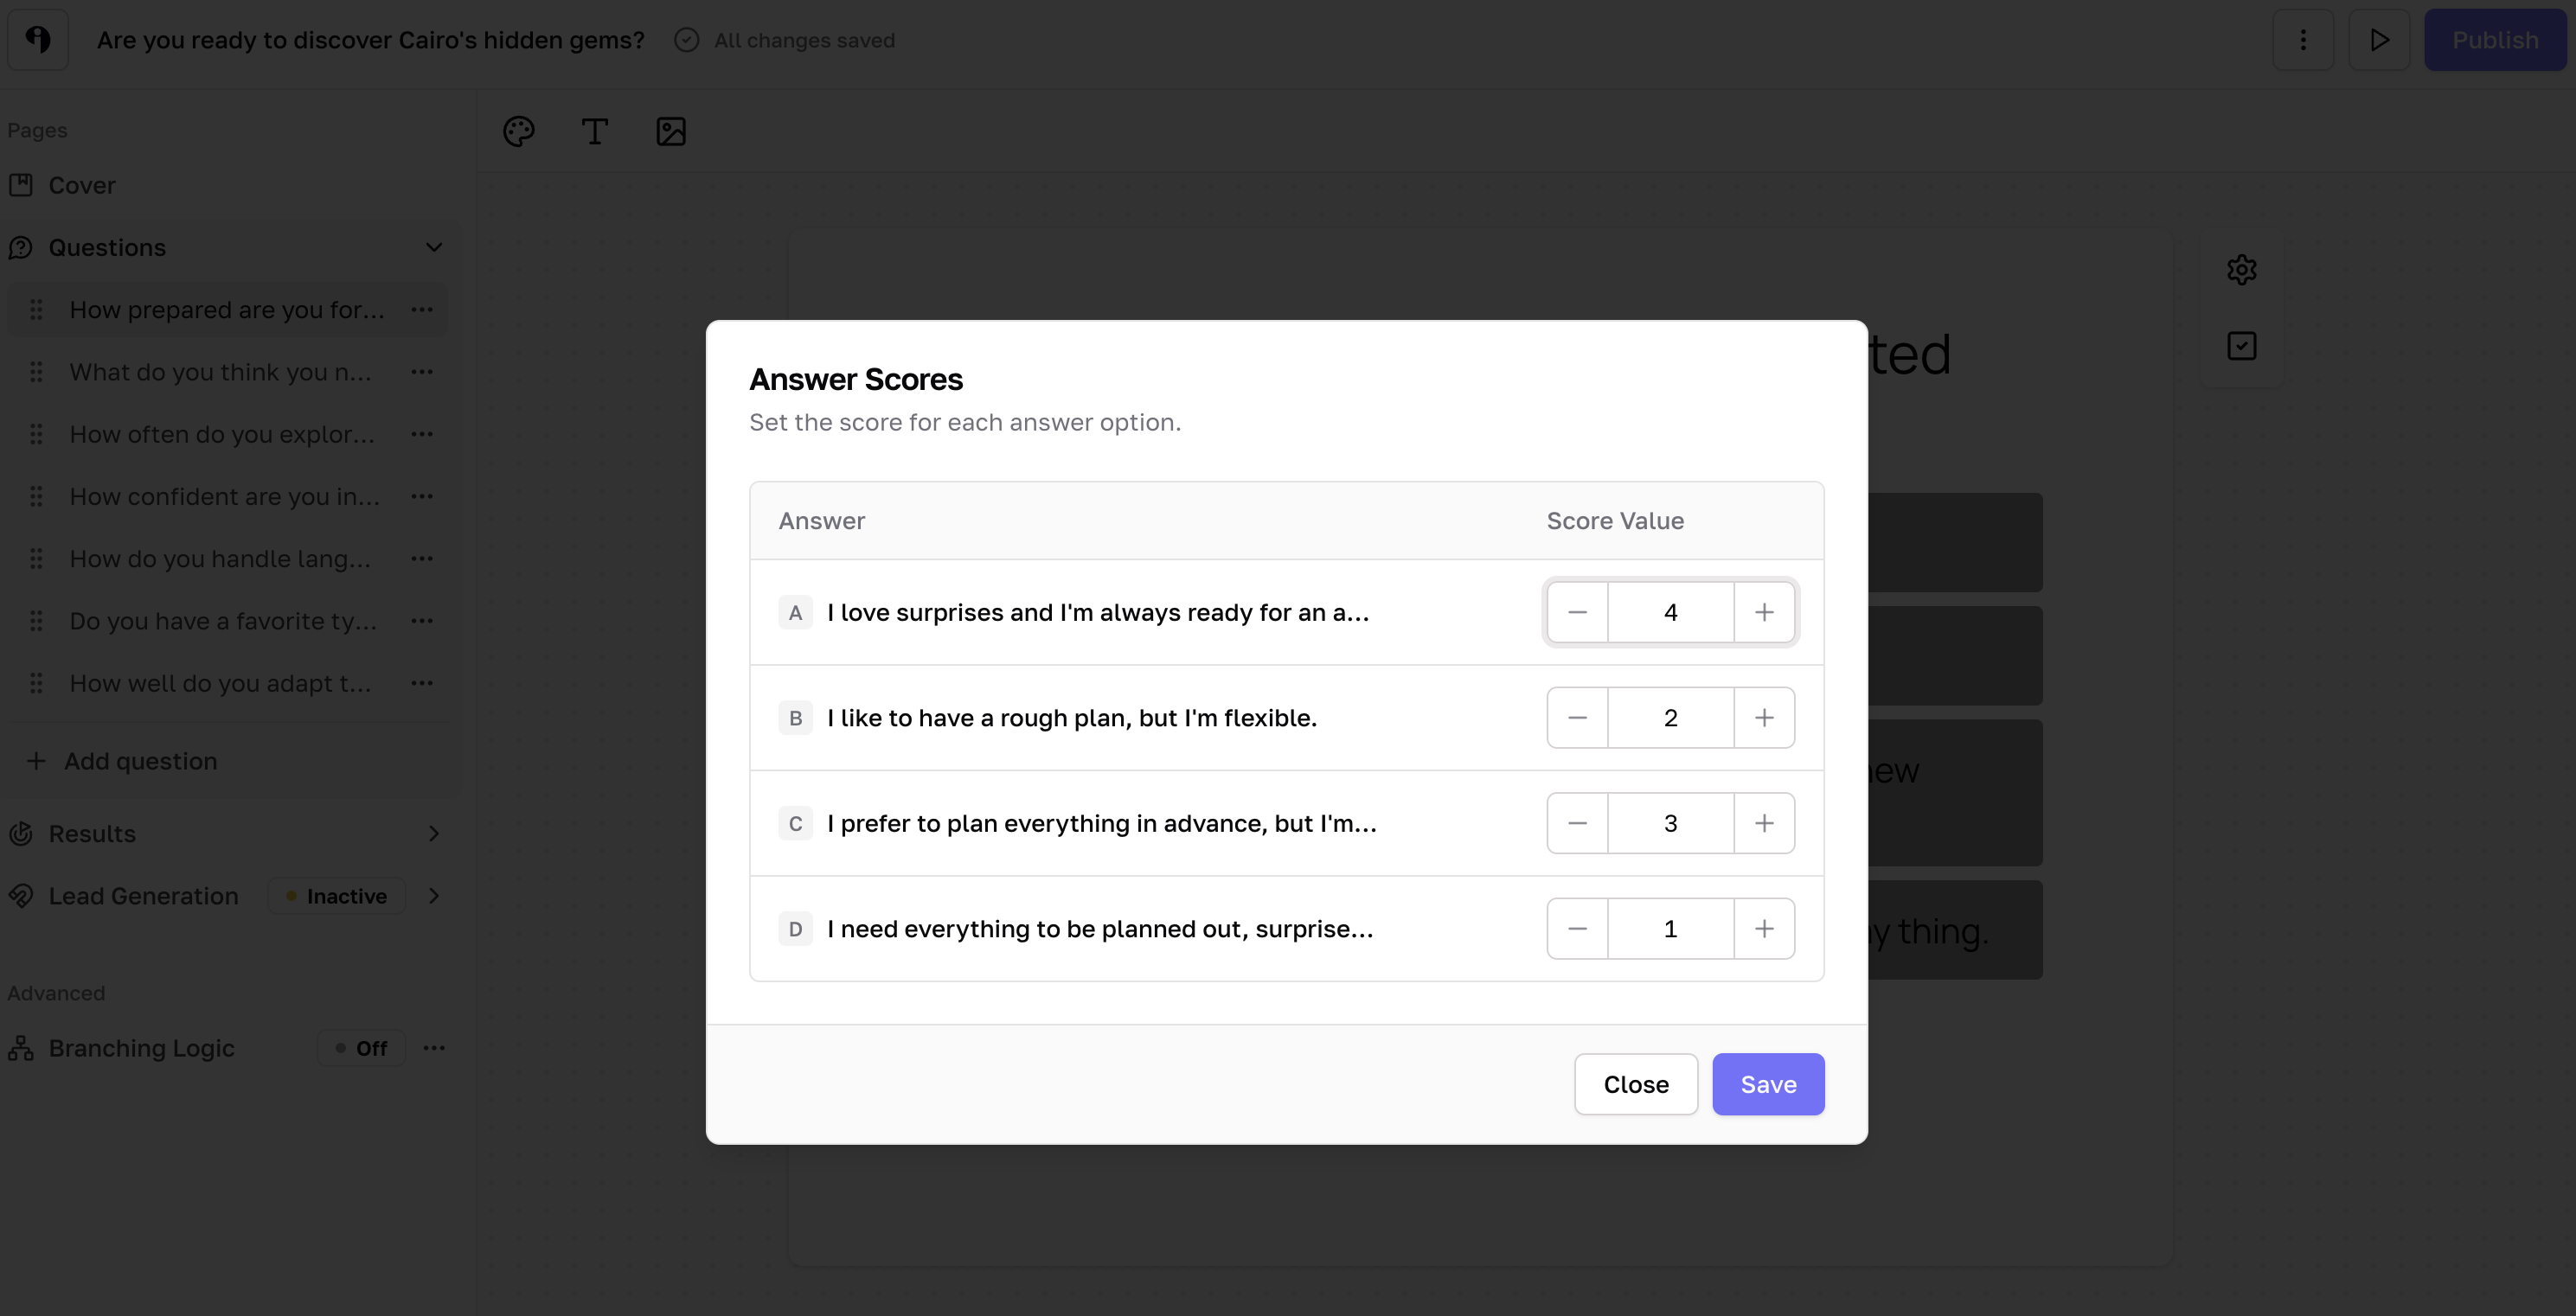Viewport: 2576px width, 1316px height.
Task: Collapse the Questions section
Action: click(433, 248)
